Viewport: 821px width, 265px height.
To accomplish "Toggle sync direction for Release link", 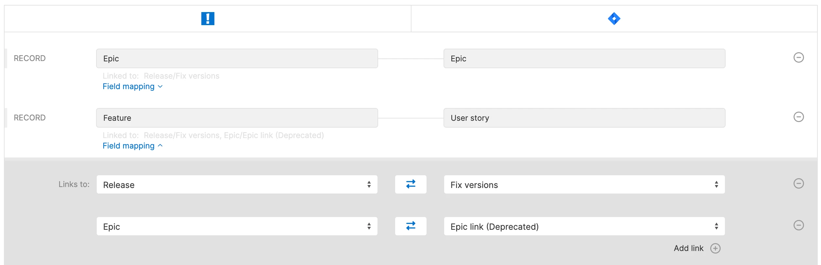I will [410, 184].
